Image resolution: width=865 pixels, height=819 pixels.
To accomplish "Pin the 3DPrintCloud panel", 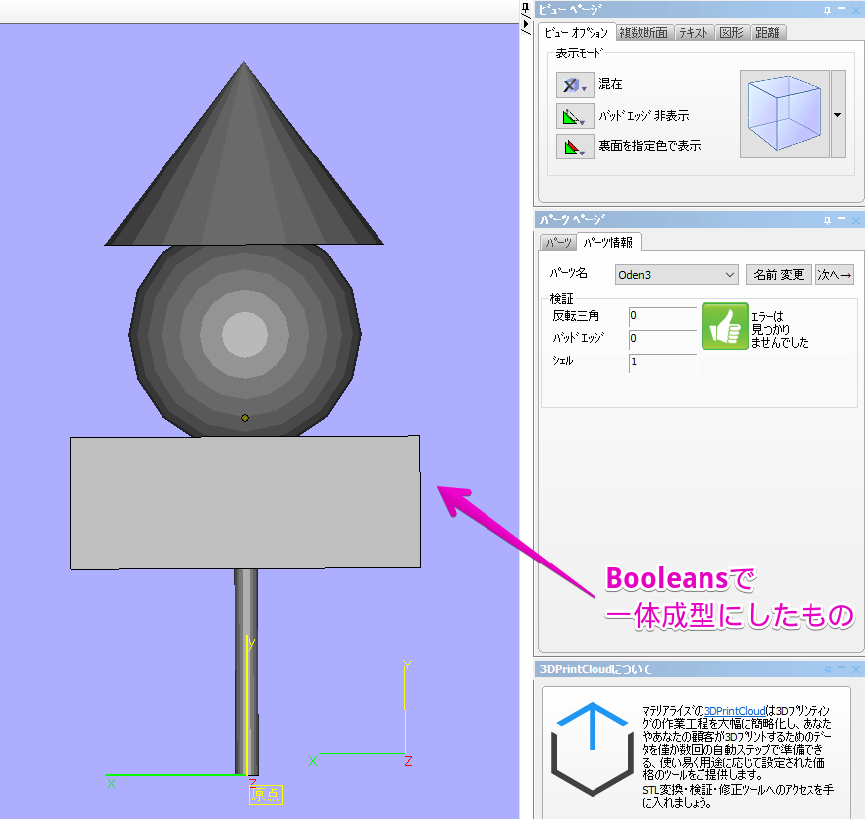I will (826, 669).
